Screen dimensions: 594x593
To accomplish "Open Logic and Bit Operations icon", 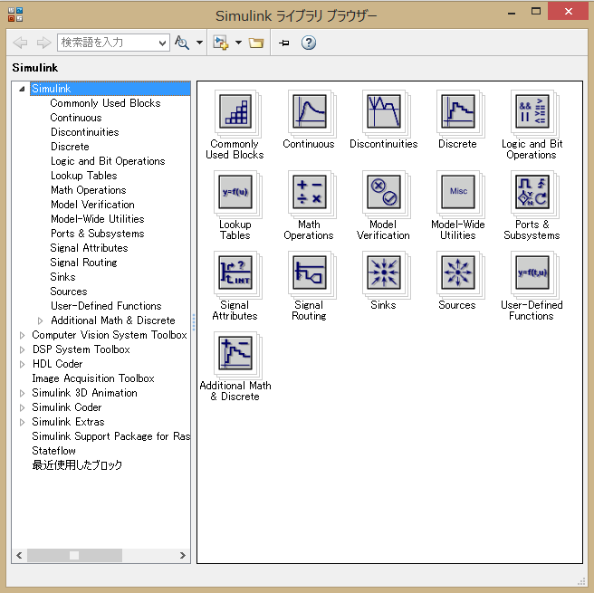I will pyautogui.click(x=531, y=111).
